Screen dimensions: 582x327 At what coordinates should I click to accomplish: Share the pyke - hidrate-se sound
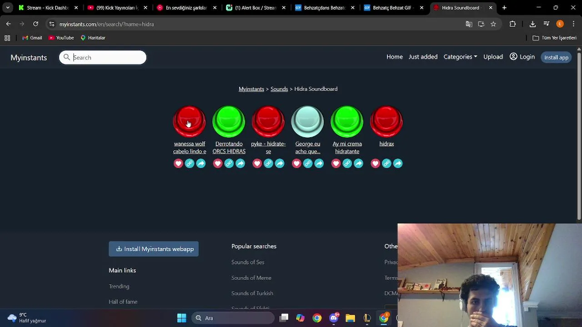point(280,163)
